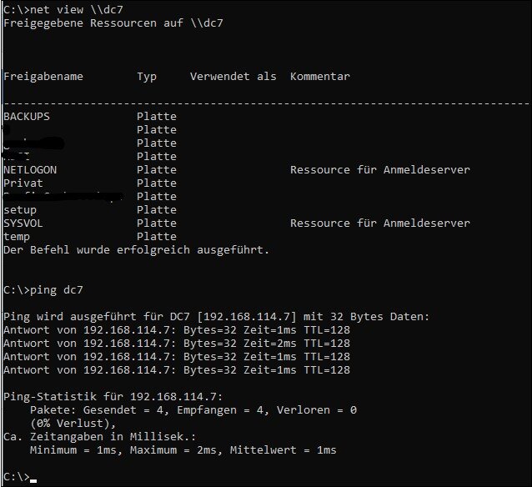Click the 'Zeit=2ms' ping reply line
Viewport: 532px width, 487px height.
177,344
